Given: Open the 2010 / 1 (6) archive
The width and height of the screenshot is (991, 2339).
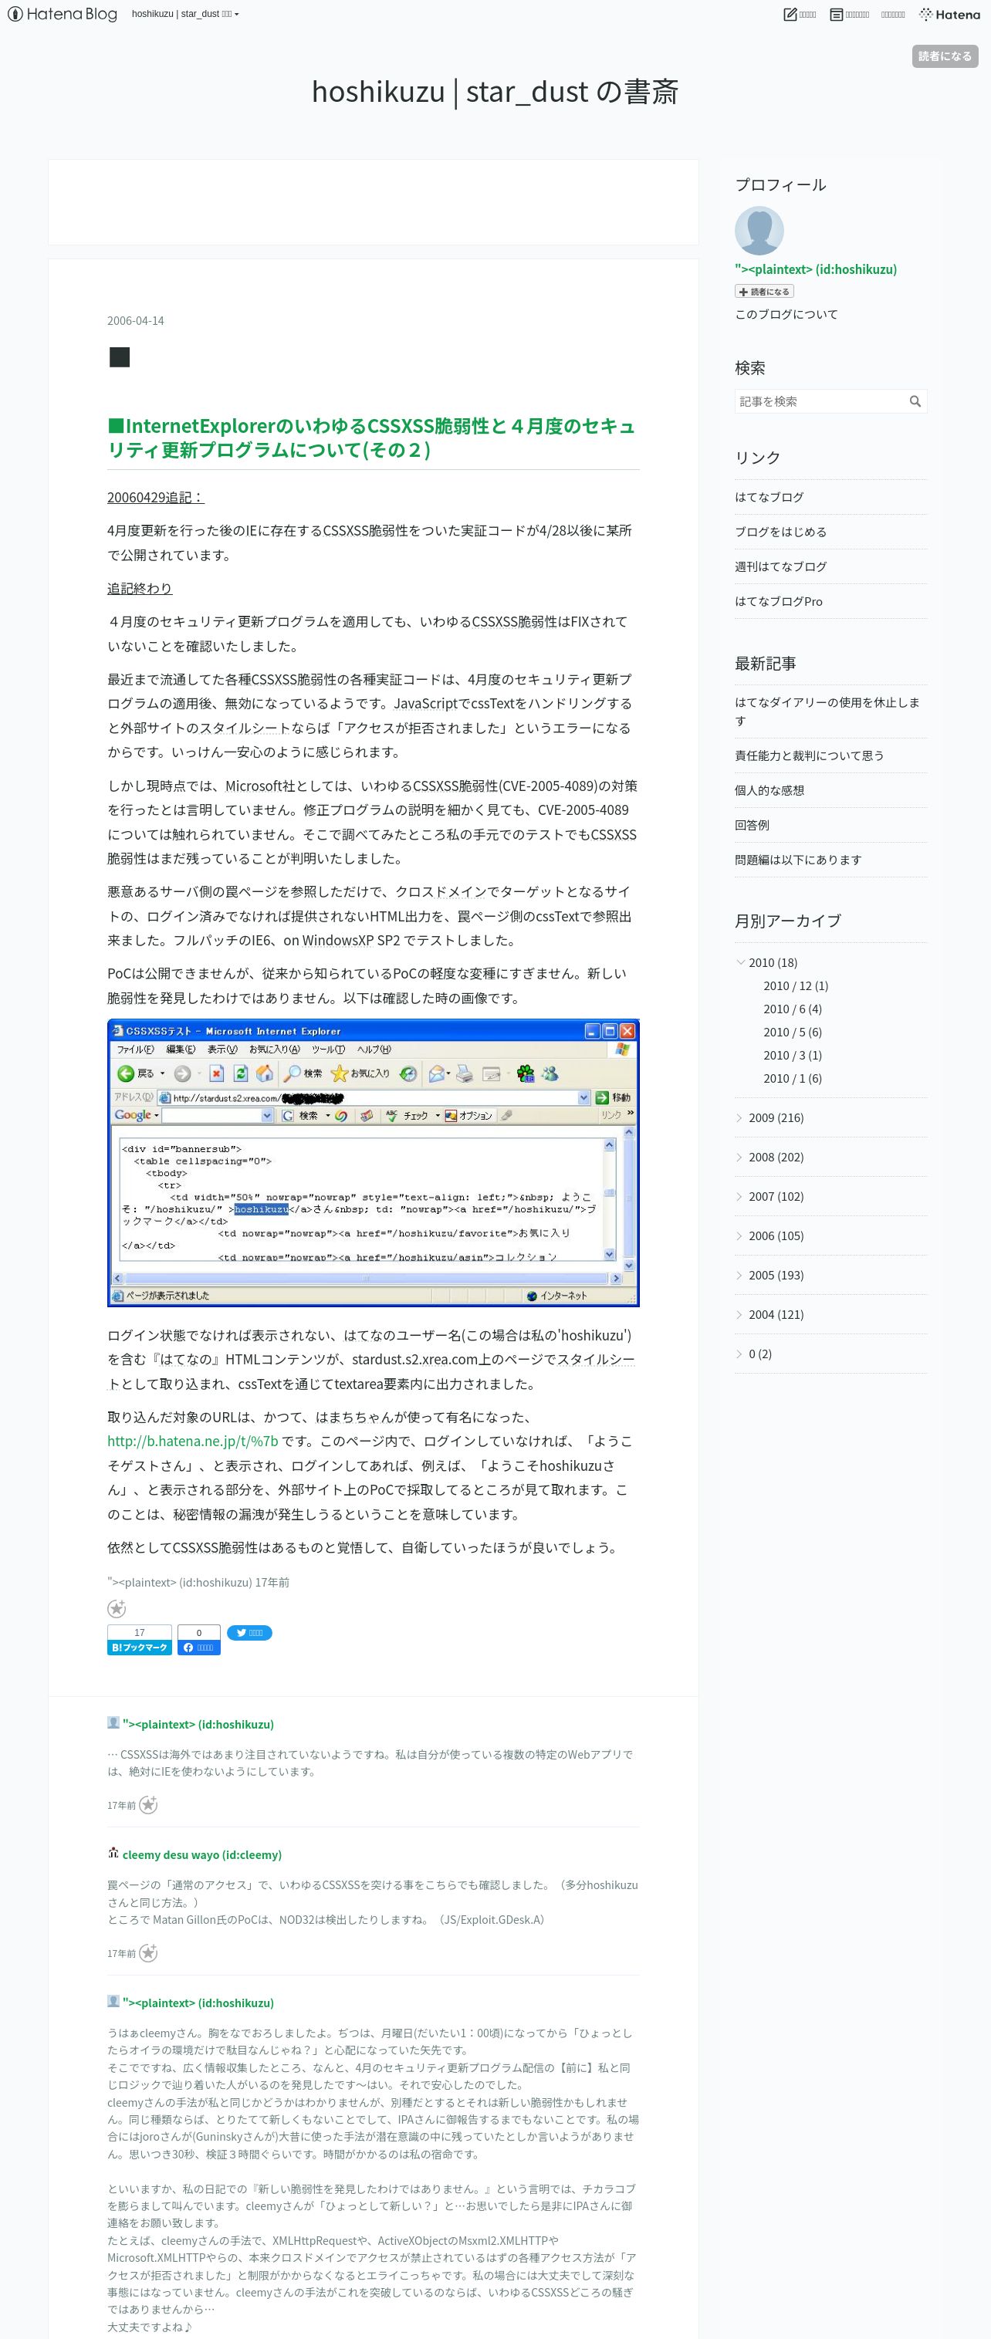Looking at the screenshot, I should pos(792,1079).
